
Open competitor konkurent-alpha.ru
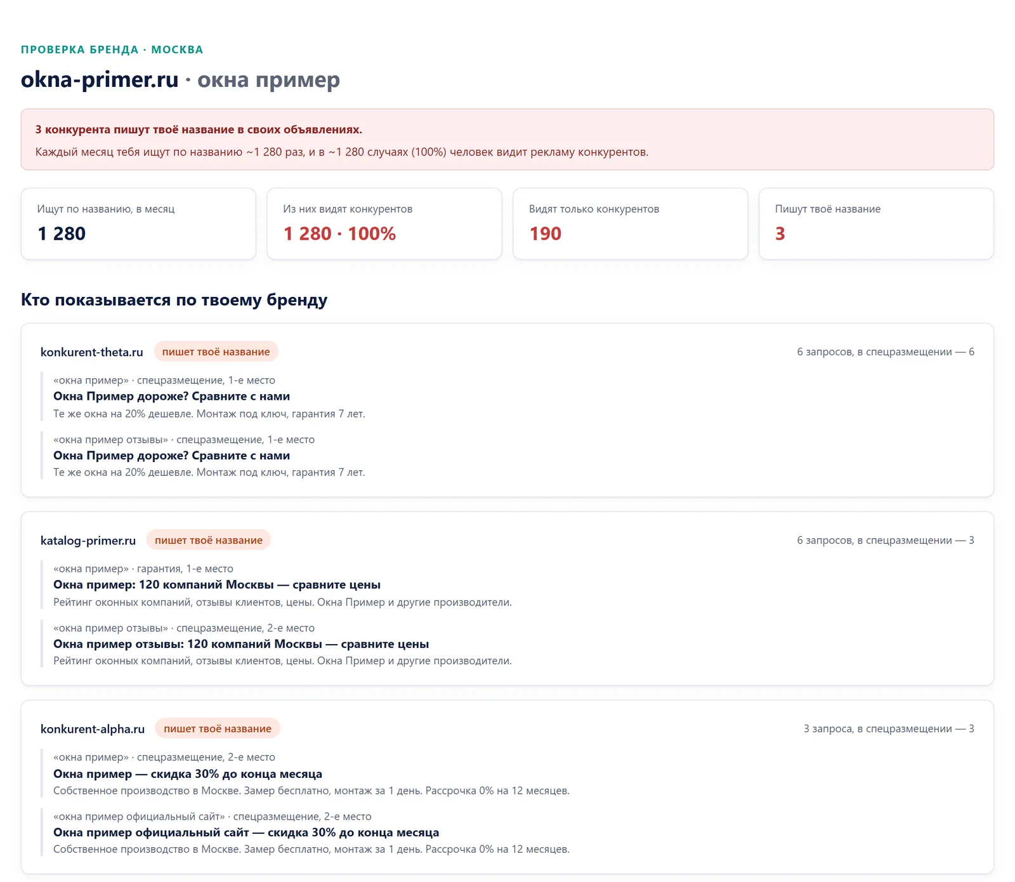click(93, 728)
